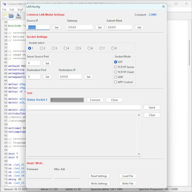
Task: Click the Send button
Action: pos(152,108)
